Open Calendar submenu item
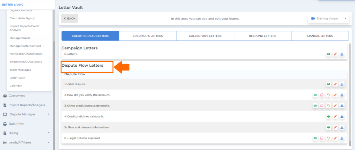355x150 pixels. 16,86
